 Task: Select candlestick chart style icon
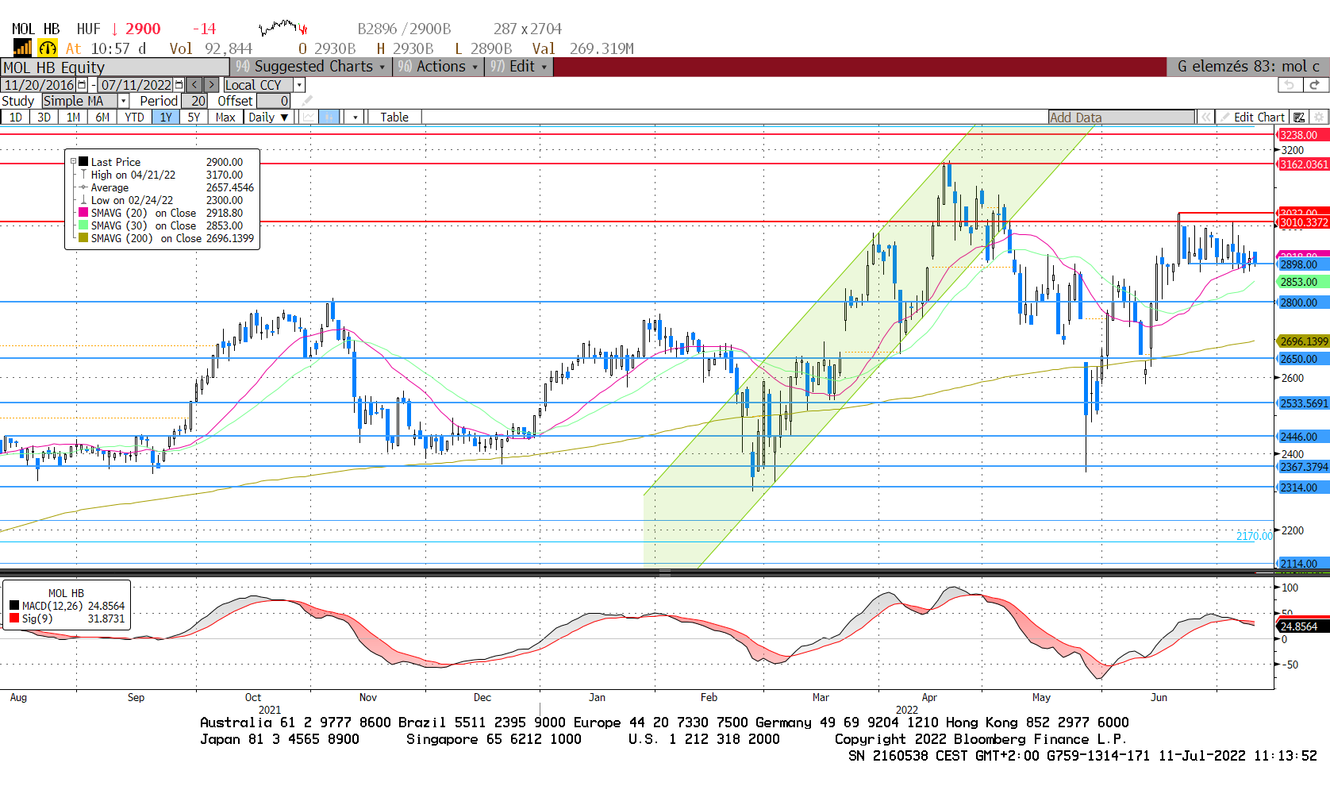(329, 118)
